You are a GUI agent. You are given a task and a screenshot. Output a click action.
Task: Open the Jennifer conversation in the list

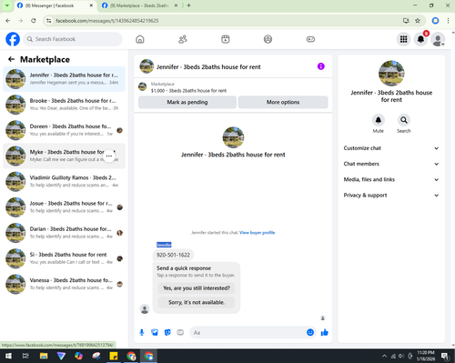click(64, 79)
